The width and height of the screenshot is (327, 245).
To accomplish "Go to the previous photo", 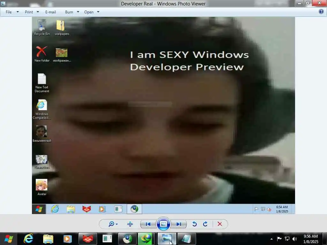I will tap(148, 224).
